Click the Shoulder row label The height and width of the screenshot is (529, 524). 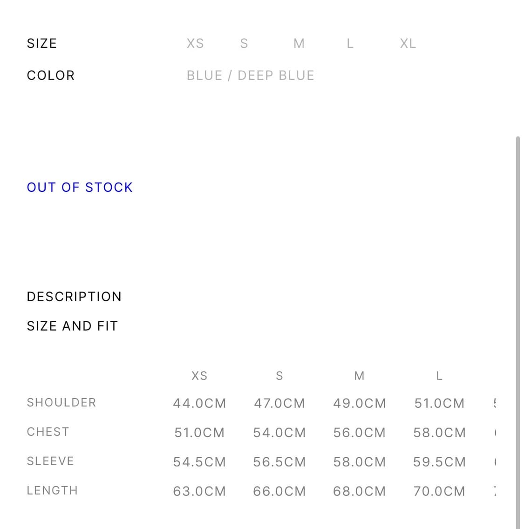61,402
